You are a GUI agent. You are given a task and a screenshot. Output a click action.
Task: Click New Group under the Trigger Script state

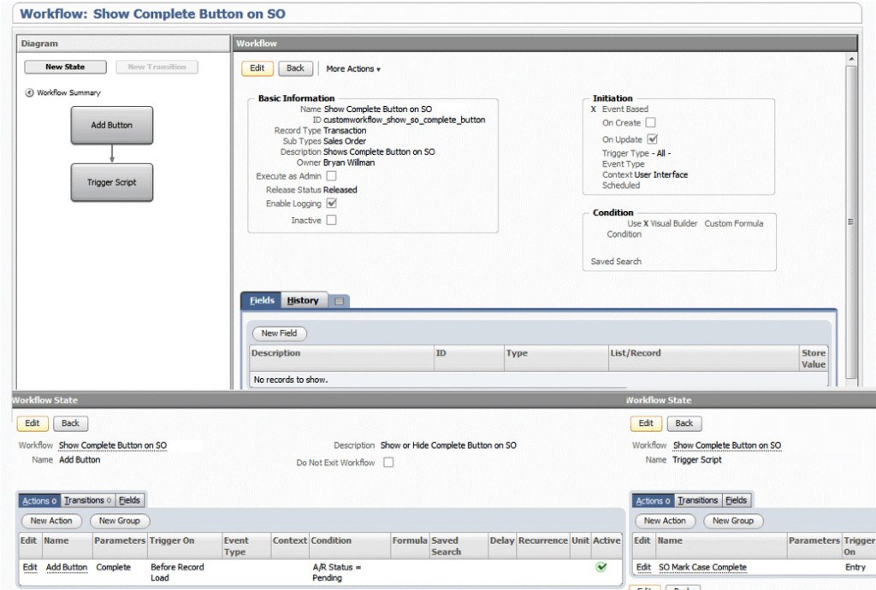pyautogui.click(x=732, y=521)
